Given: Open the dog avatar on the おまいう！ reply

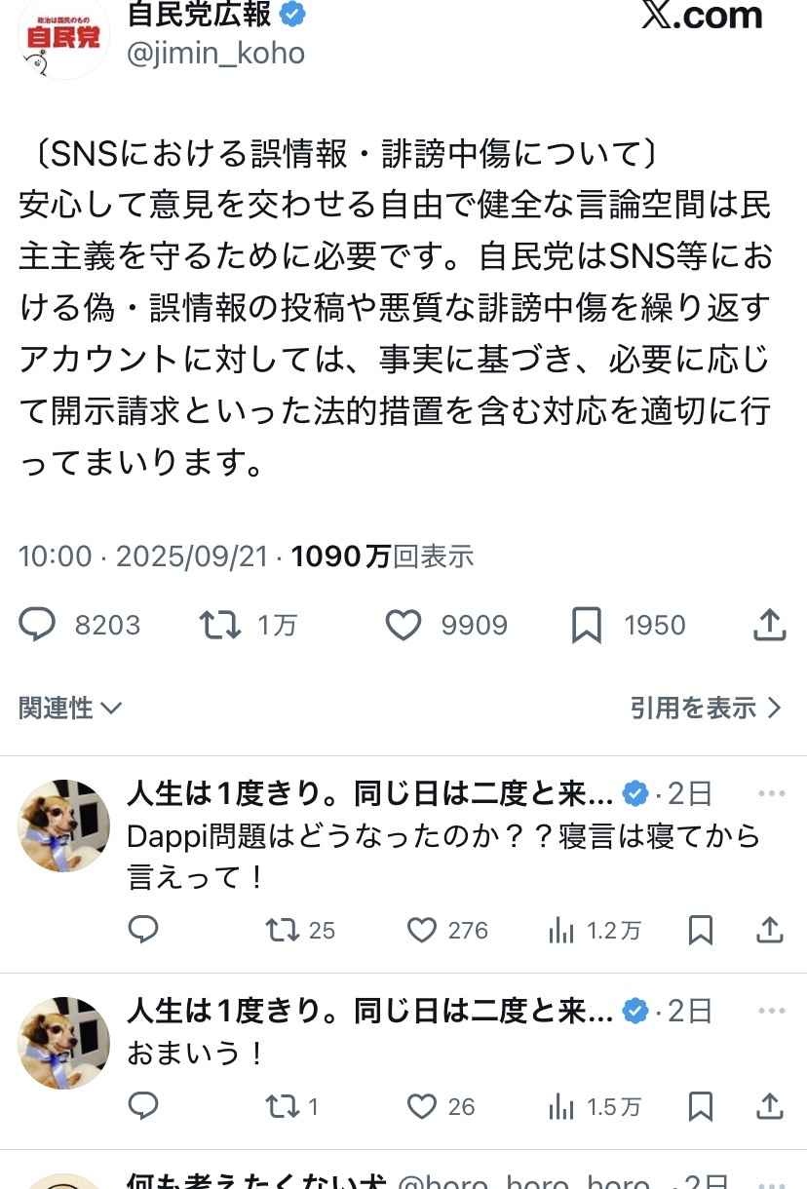Looking at the screenshot, I should point(64,1043).
